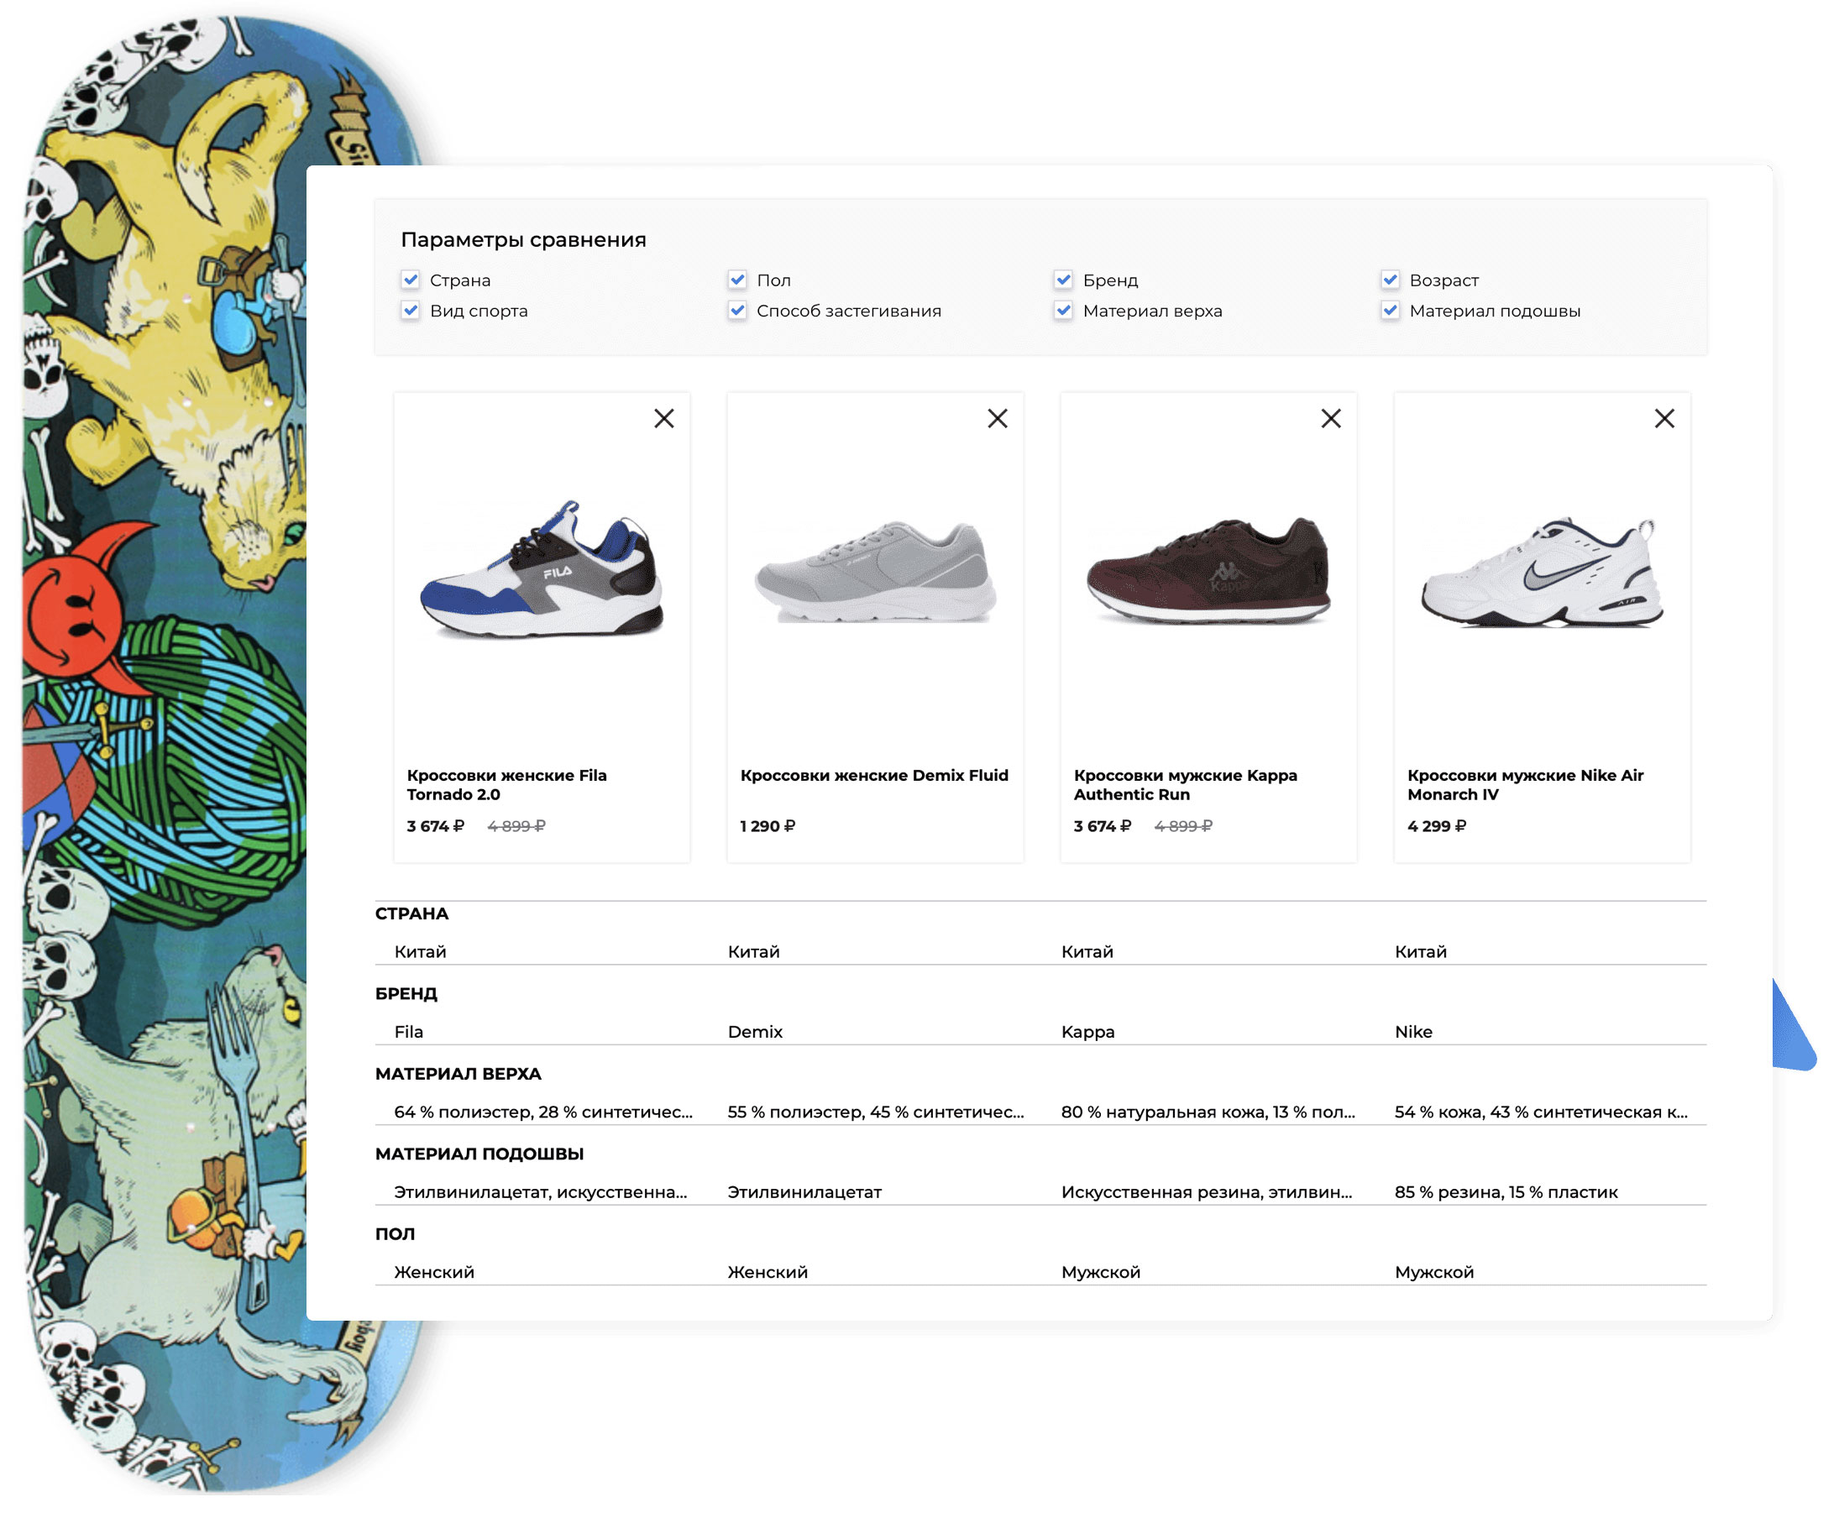This screenshot has width=1839, height=1523.
Task: Remove Demix Fluid sneakers from comparison
Action: click(998, 419)
